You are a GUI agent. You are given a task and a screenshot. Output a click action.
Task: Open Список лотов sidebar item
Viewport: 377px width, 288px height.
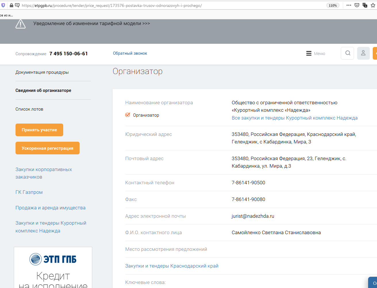[29, 109]
